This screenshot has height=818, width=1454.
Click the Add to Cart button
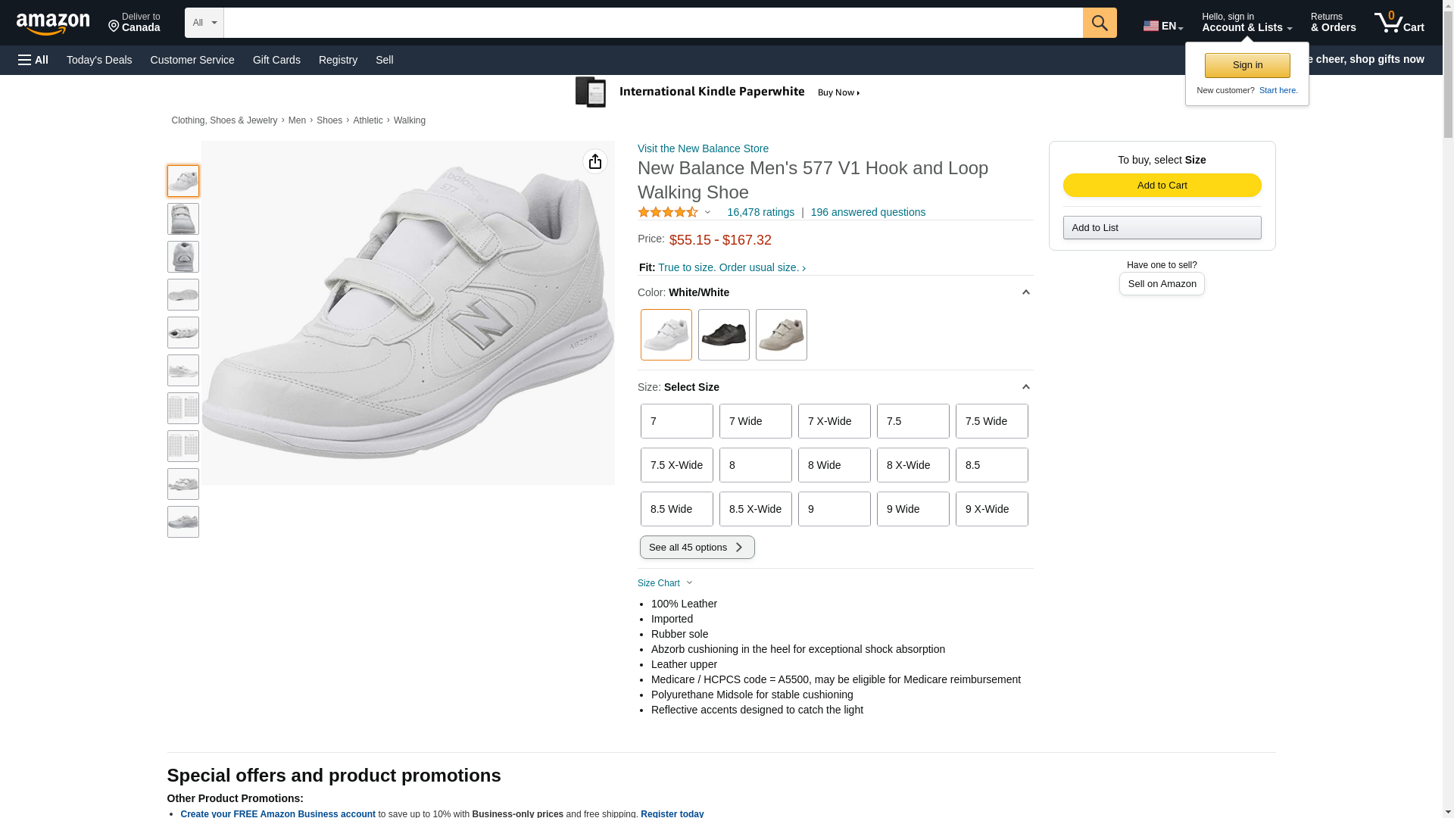(1162, 186)
